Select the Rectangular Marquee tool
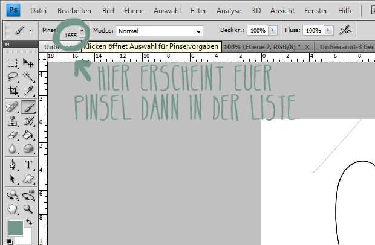The image size is (375, 245). tap(12, 63)
